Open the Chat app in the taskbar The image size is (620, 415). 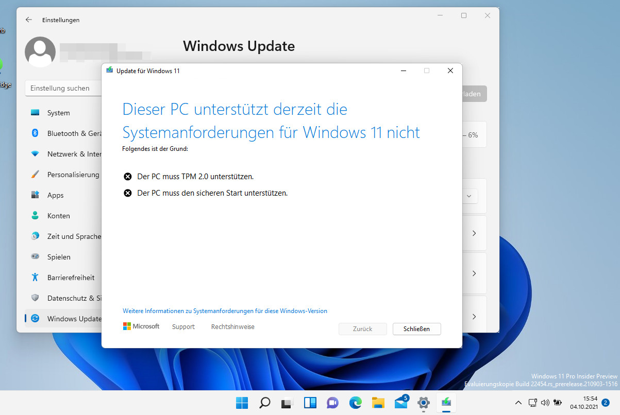[332, 403]
